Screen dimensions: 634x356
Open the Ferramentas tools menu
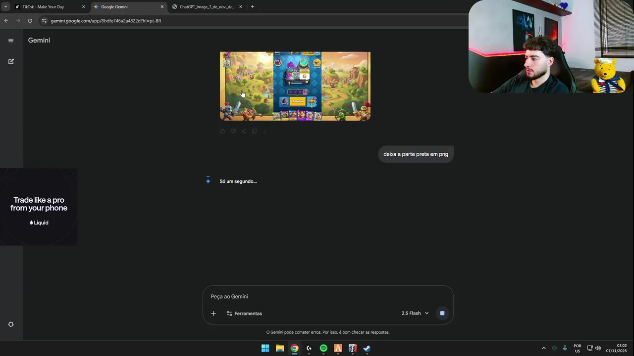(244, 313)
